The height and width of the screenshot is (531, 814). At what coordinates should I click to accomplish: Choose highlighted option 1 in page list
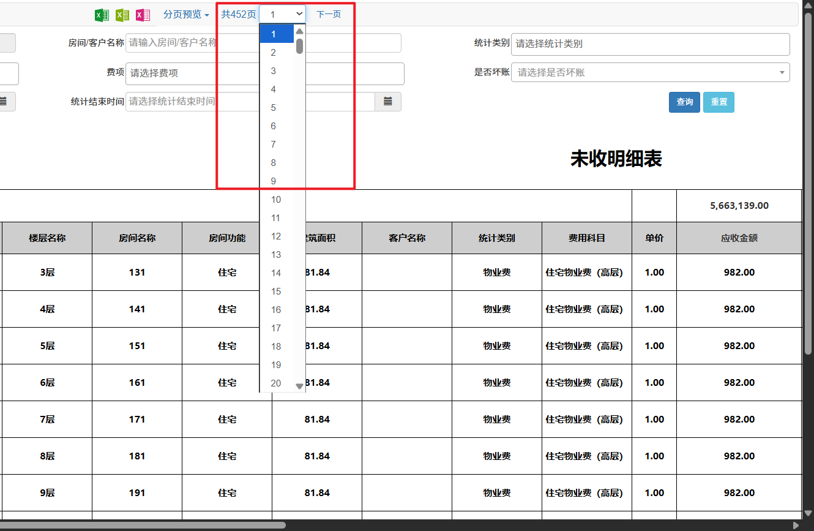point(277,34)
